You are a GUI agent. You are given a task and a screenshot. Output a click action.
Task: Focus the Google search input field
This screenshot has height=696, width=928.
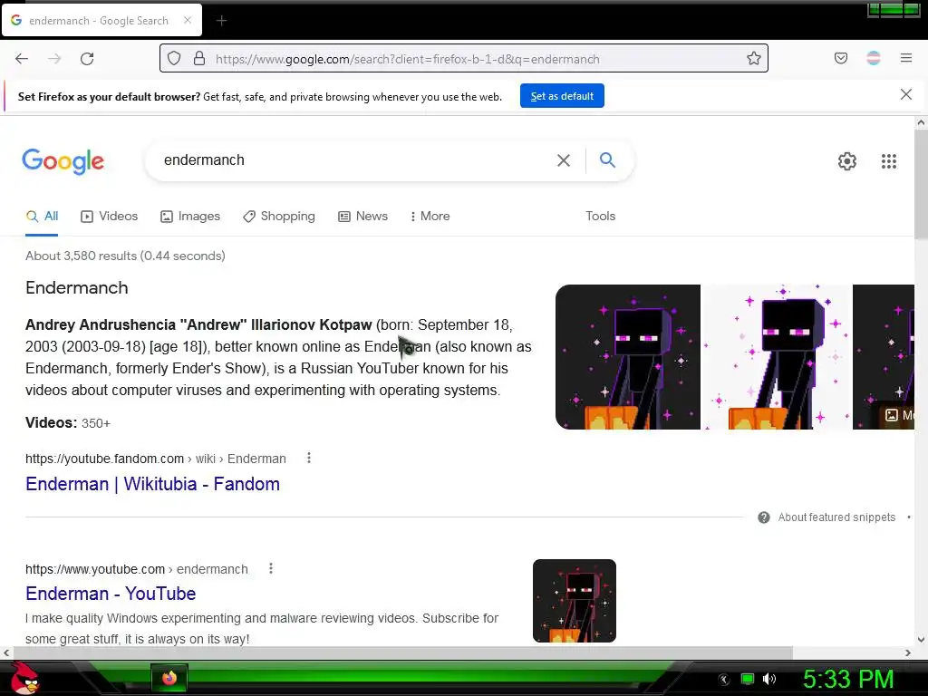355,160
